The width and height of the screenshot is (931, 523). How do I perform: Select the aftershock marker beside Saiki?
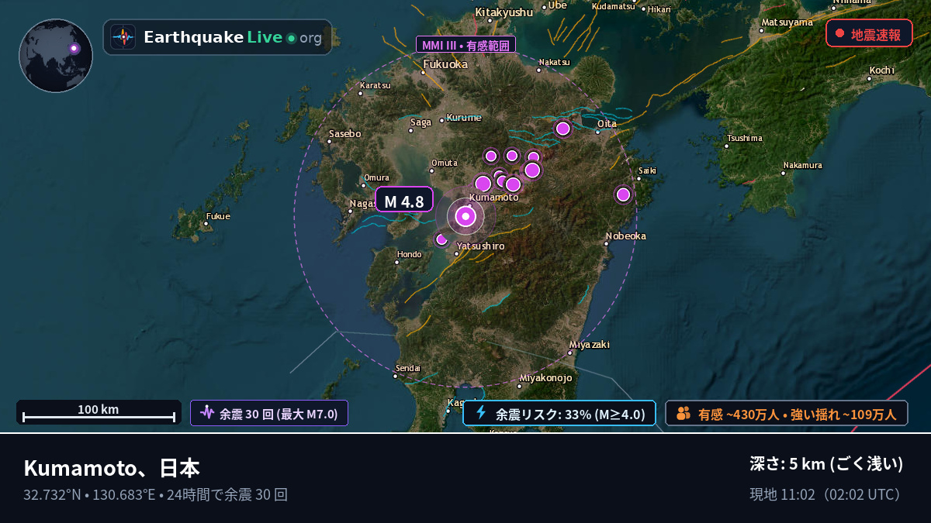[x=623, y=194]
